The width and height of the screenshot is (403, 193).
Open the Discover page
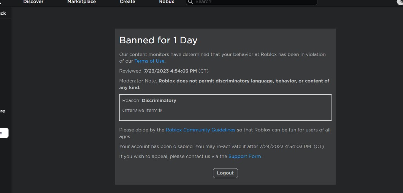[x=33, y=2]
